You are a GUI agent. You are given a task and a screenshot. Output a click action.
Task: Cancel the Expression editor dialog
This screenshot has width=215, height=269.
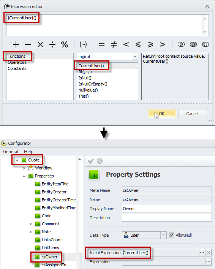click(193, 114)
